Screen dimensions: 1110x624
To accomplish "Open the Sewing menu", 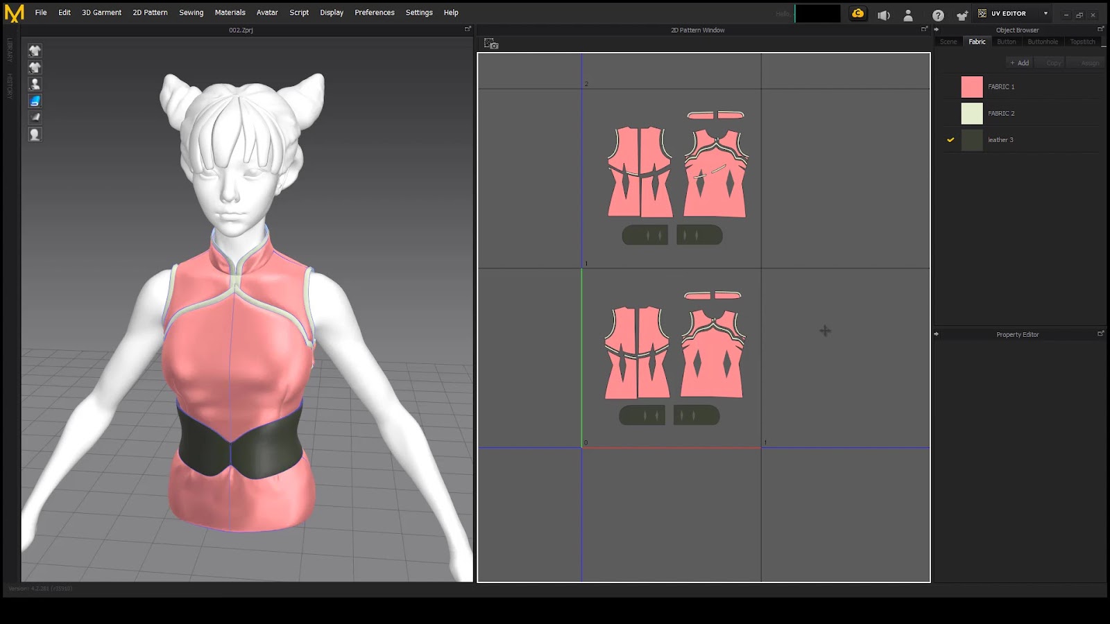I will pos(191,12).
